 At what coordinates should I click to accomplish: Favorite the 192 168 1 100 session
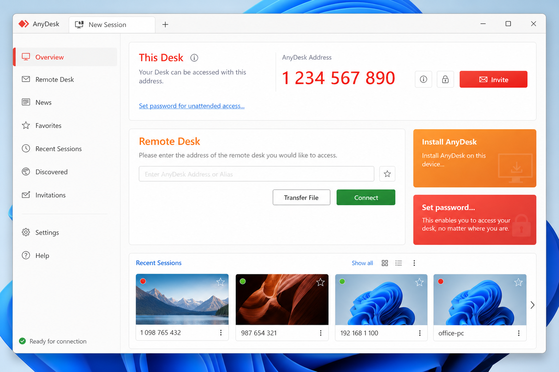coord(419,282)
